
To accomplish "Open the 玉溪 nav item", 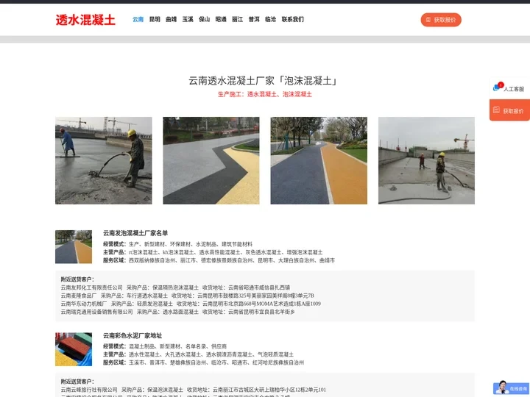I will (188, 19).
